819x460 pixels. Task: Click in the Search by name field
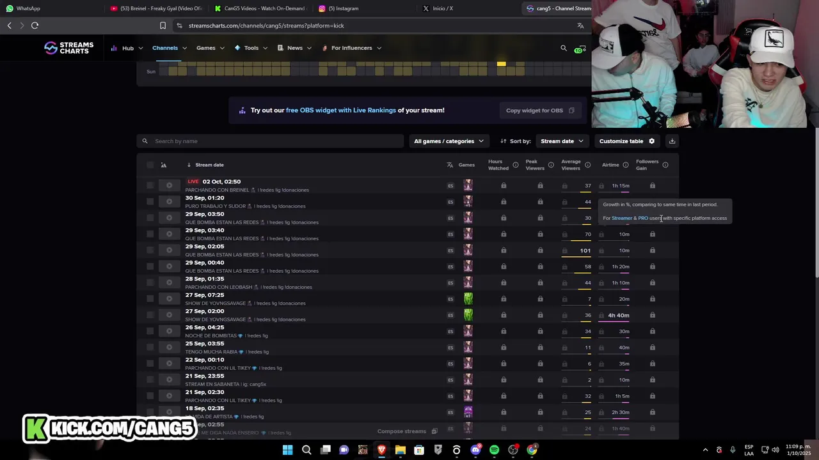point(270,141)
